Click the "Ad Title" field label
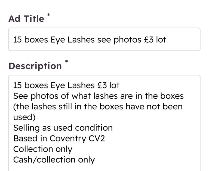 click(26, 19)
